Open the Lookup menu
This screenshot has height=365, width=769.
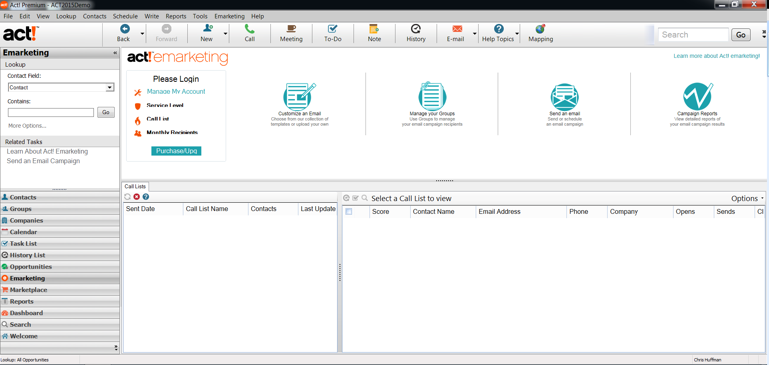[66, 16]
